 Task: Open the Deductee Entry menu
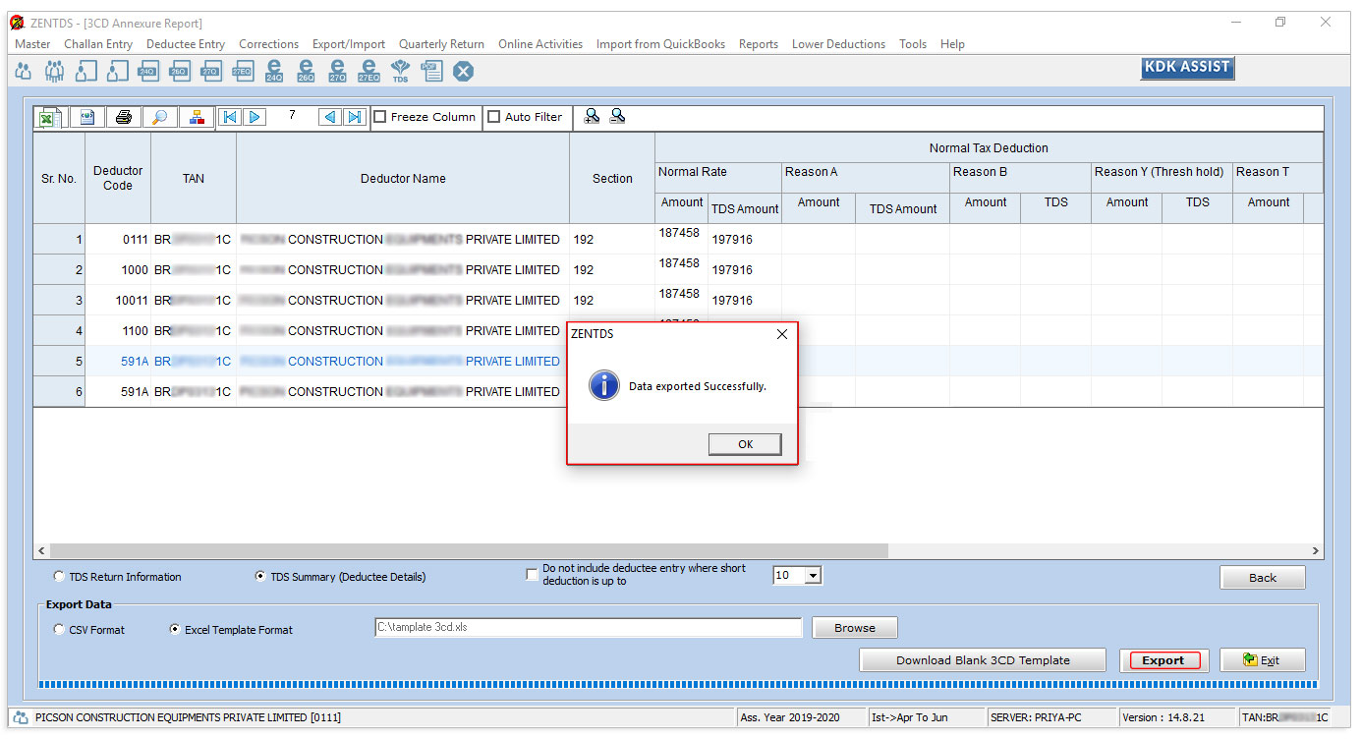coord(186,44)
